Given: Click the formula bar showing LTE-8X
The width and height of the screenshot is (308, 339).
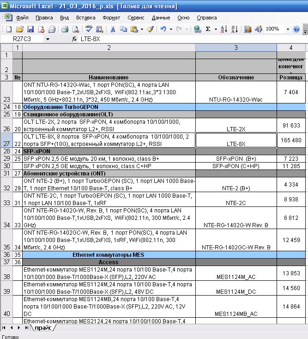Looking at the screenshot, I should point(193,39).
